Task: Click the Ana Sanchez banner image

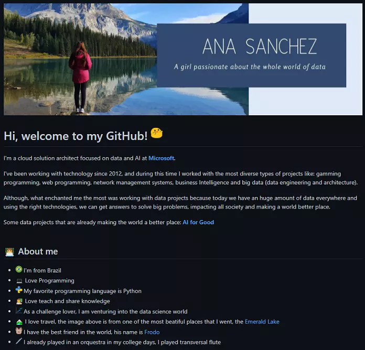Action: point(183,59)
